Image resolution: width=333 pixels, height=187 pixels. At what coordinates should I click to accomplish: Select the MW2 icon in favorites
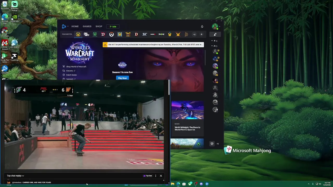(x=153, y=34)
